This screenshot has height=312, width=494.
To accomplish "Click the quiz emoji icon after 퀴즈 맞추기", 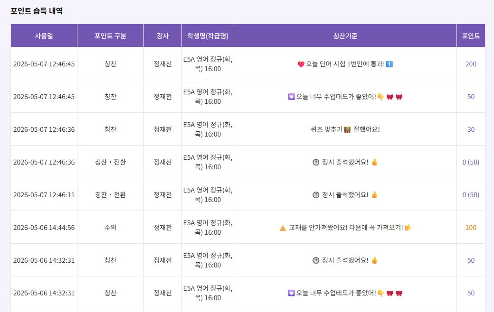I will pos(347,129).
